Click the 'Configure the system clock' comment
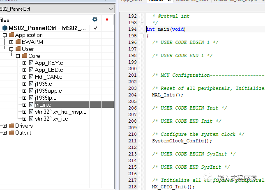This screenshot has width=265, height=190. 198,134
